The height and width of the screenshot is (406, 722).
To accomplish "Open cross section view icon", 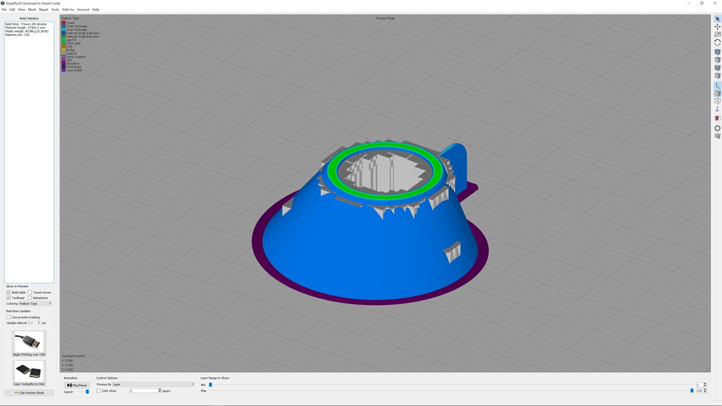I will click(x=717, y=118).
